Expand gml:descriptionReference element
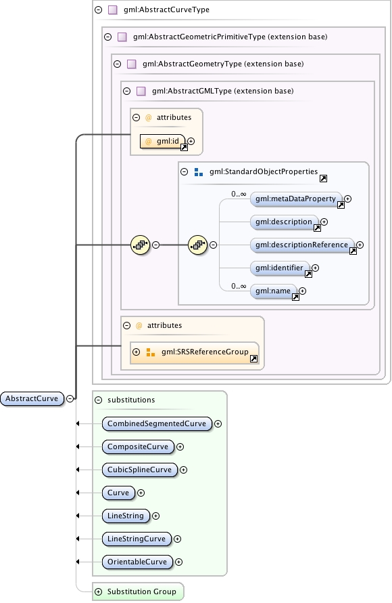 tap(360, 245)
